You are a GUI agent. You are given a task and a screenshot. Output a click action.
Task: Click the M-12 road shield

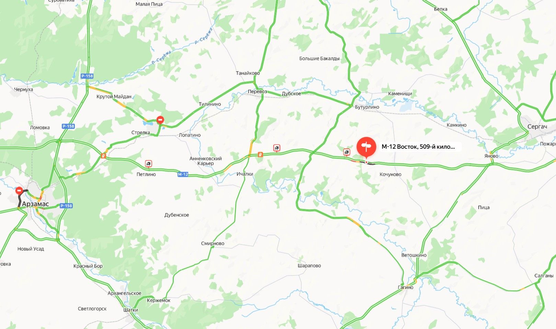(x=183, y=174)
